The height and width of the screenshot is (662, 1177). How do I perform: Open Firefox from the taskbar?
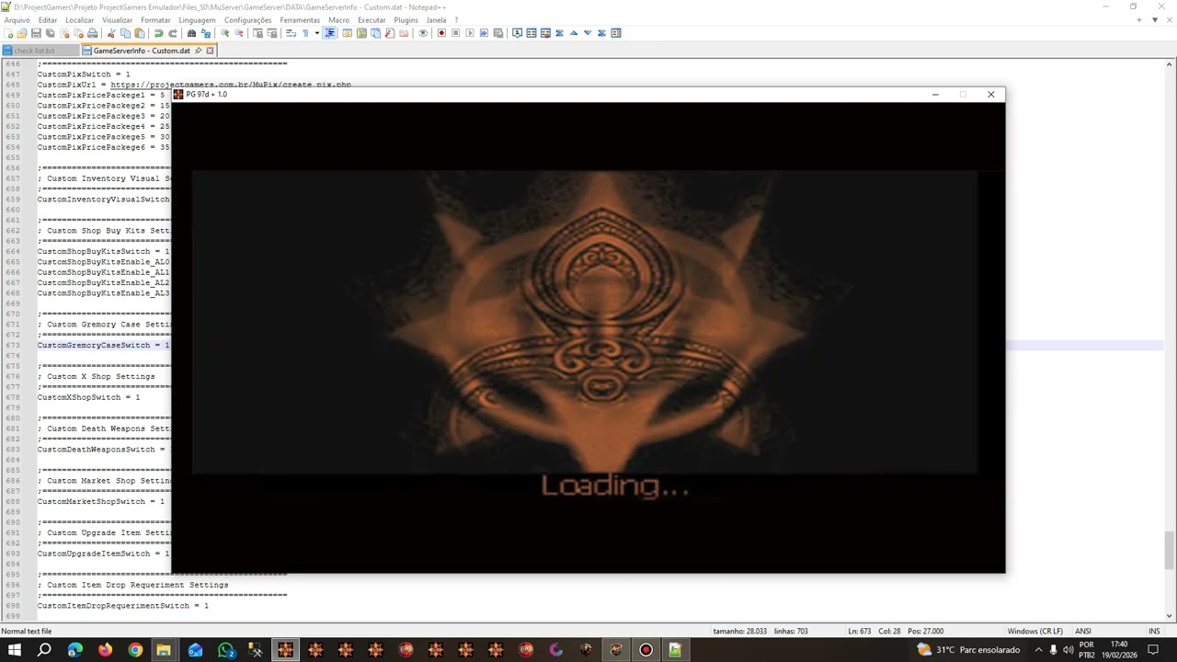click(x=105, y=650)
